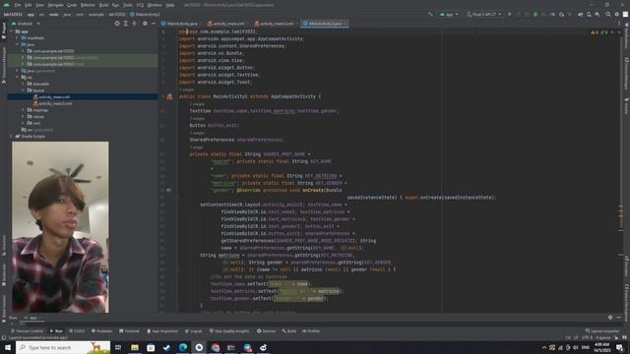The width and height of the screenshot is (630, 354).
Task: Open App Quality Insights tool window
Action: tap(229, 331)
